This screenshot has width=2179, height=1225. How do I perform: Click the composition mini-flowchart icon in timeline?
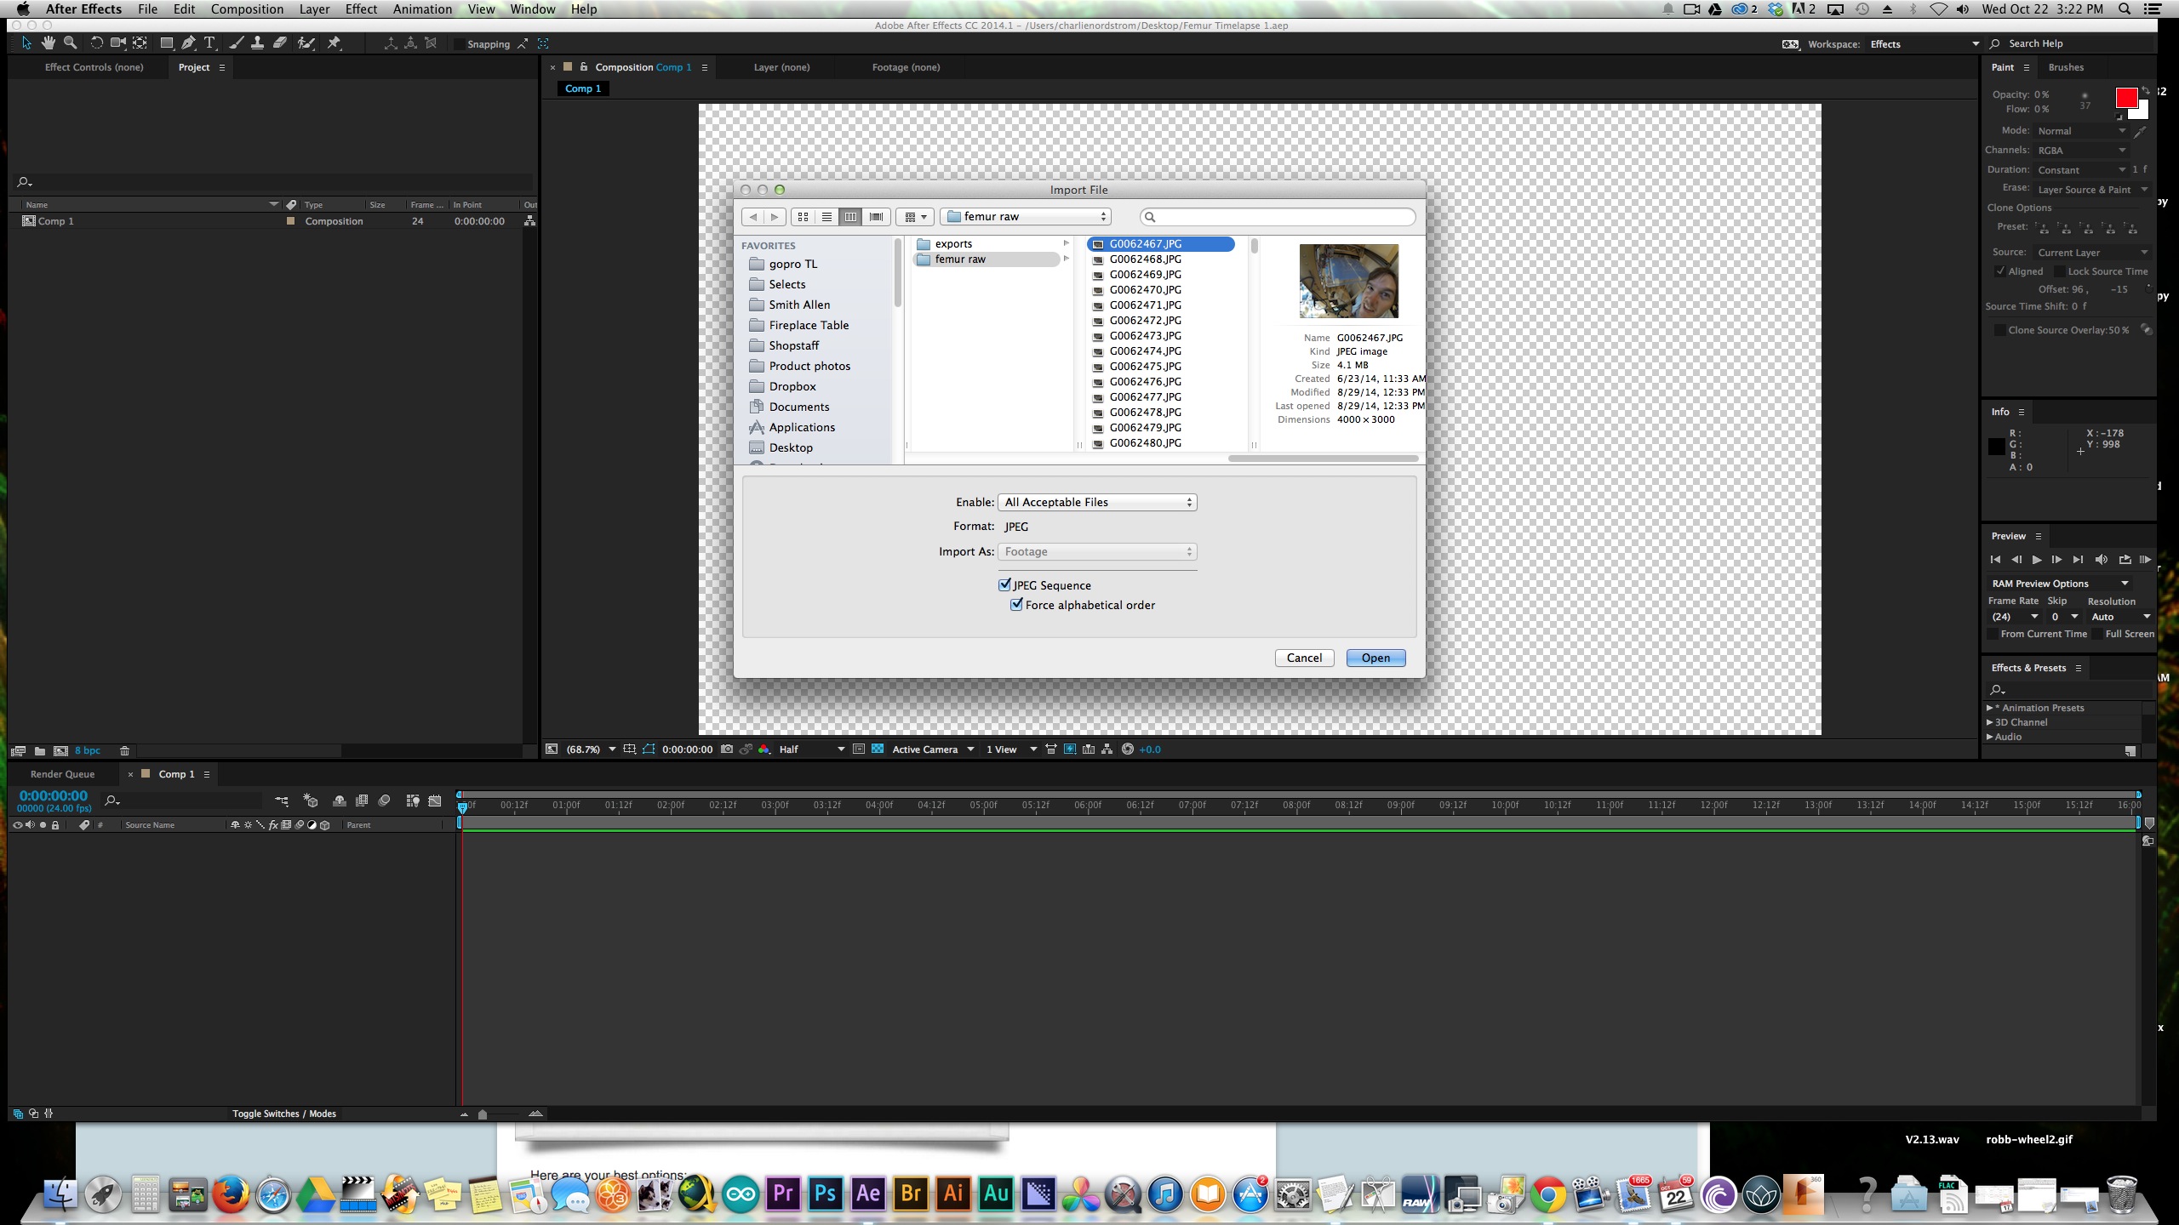282,801
